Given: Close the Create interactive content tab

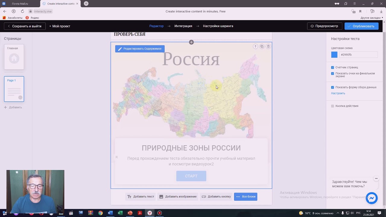Looking at the screenshot, I should 77,4.
